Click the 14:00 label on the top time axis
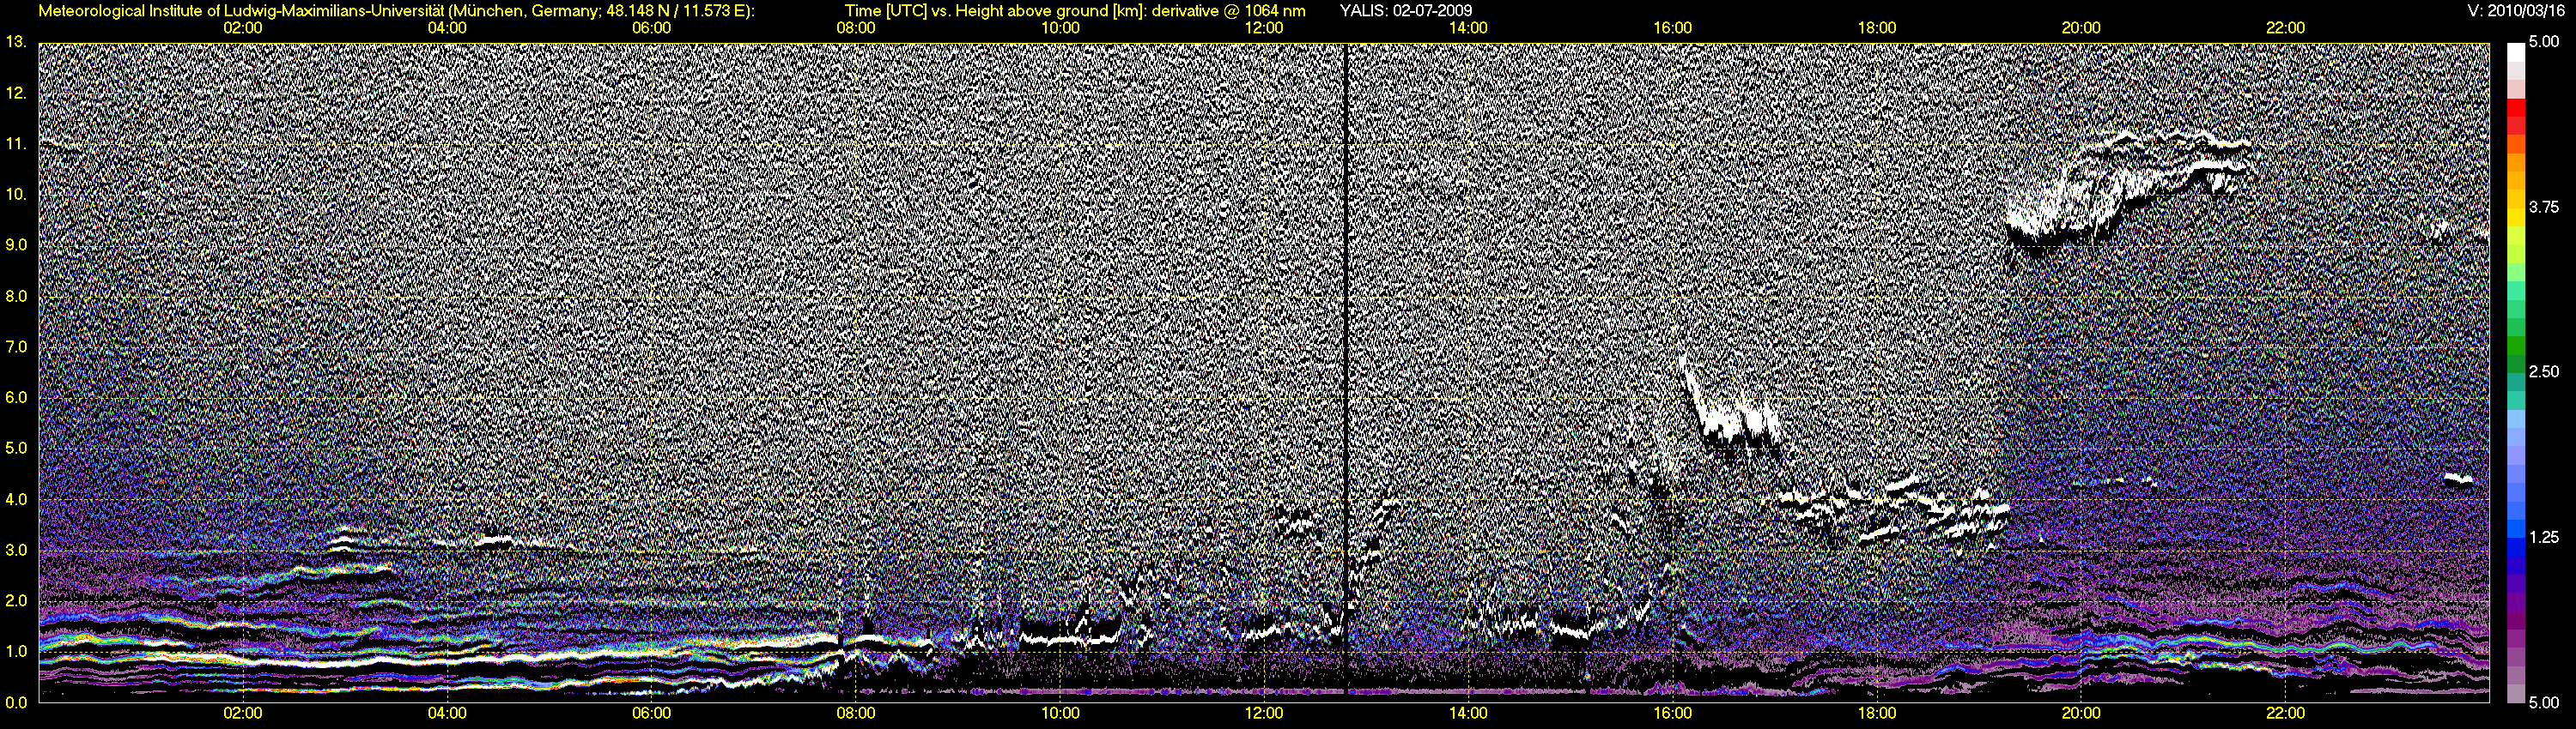 [1468, 28]
